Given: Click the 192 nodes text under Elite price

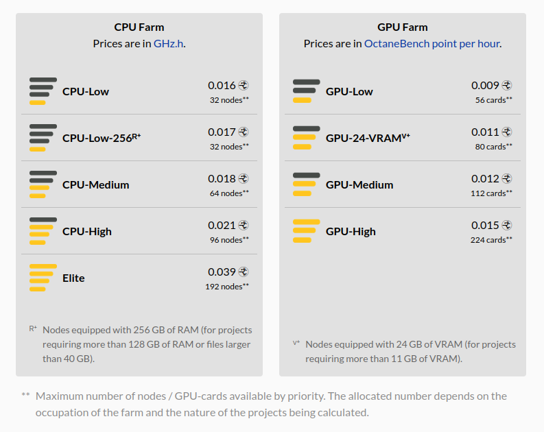Looking at the screenshot, I should coord(224,287).
